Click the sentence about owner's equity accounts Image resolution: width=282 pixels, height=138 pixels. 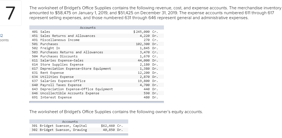[116, 112]
